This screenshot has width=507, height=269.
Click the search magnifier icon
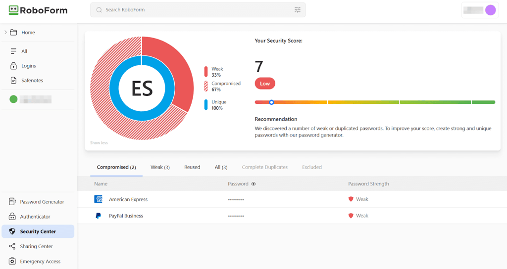[99, 10]
